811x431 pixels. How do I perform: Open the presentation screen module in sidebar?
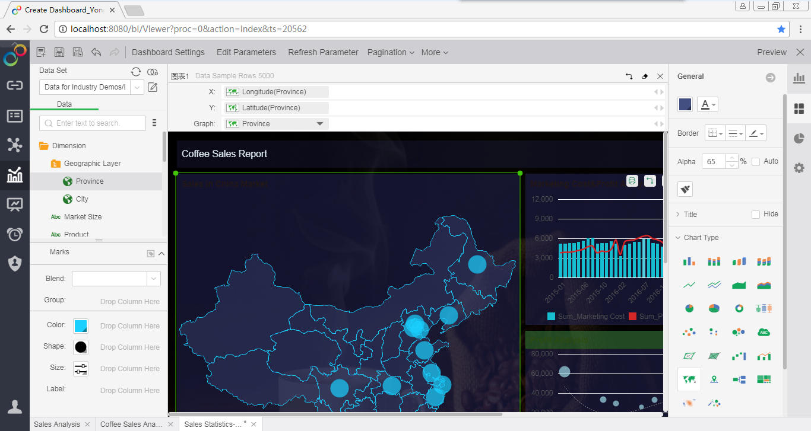15,205
